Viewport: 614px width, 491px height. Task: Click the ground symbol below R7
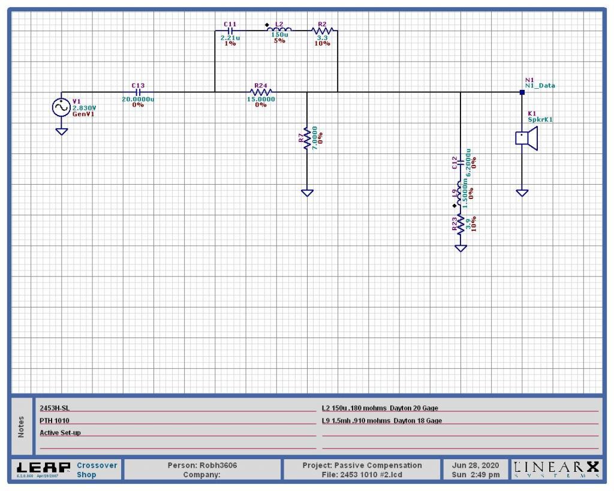[307, 193]
